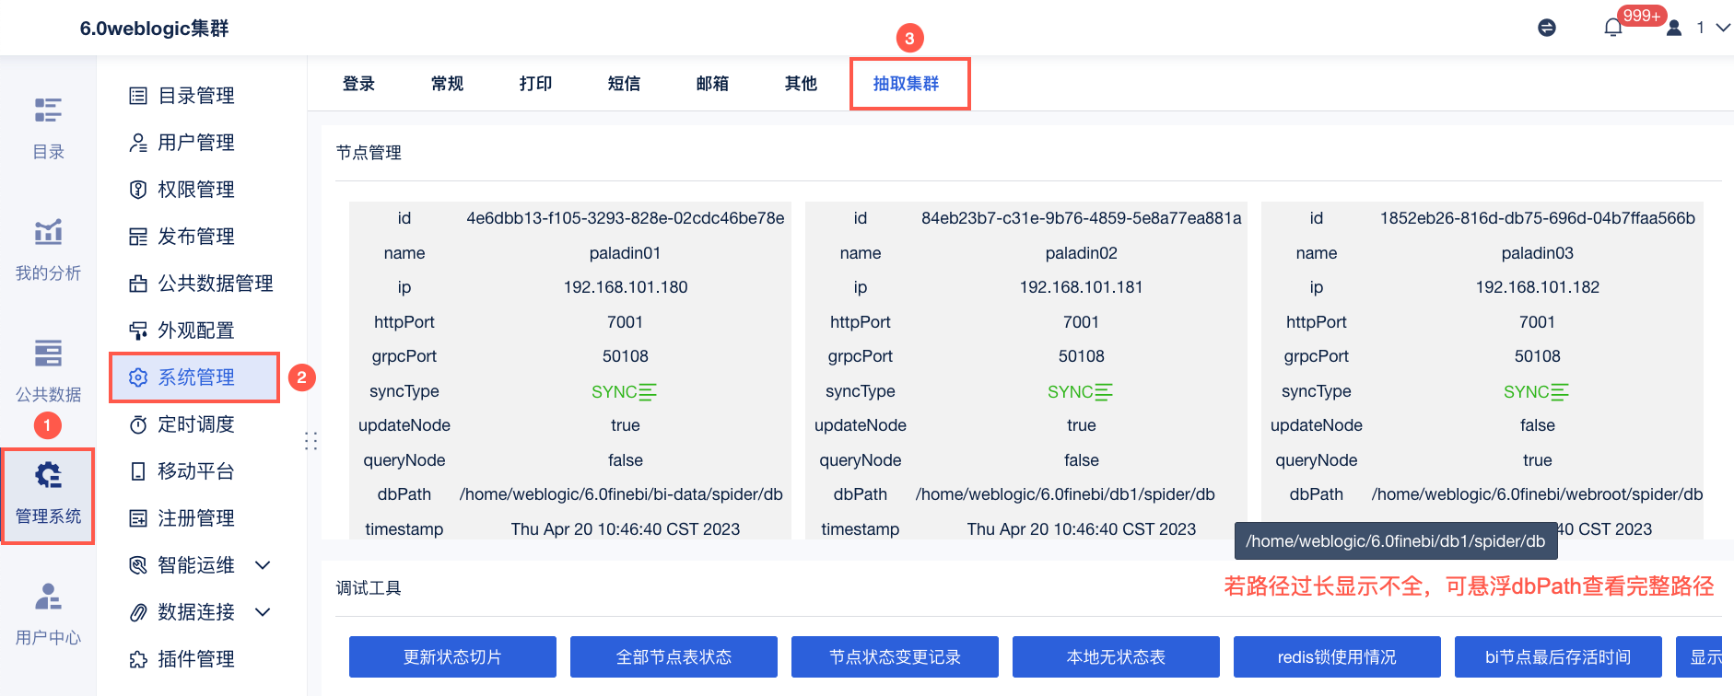Expand the 数据连接 menu chevron
Viewport: 1734px width, 696px height.
pos(263,612)
